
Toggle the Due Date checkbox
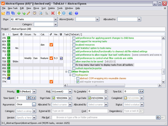pos(90,98)
